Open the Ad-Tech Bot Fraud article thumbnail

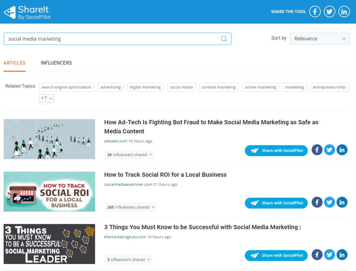[49, 139]
